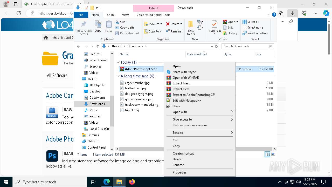The width and height of the screenshot is (332, 187).
Task: Click the LO4D site home icon
Action: click(46, 38)
